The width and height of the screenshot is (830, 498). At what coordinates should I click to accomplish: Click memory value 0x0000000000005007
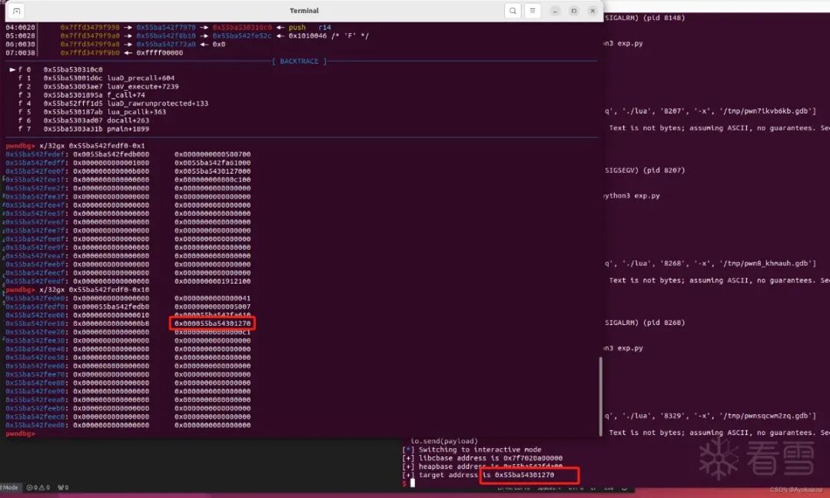[213, 307]
